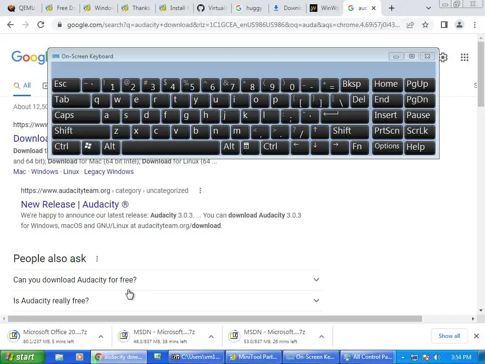This screenshot has width=485, height=364.
Task: Toggle the right Alt key on keyboard
Action: pos(231,147)
